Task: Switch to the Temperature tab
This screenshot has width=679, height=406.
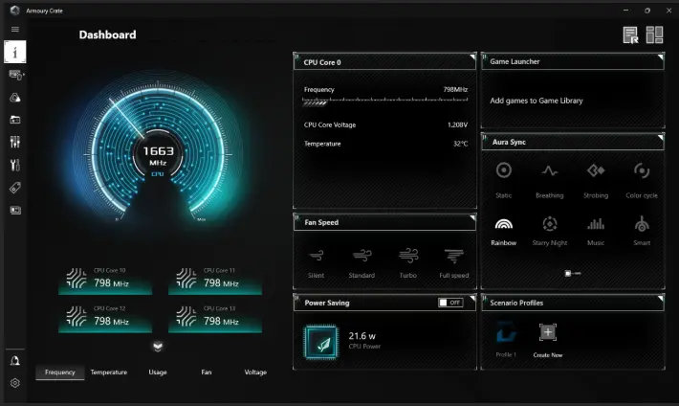Action: [x=108, y=372]
